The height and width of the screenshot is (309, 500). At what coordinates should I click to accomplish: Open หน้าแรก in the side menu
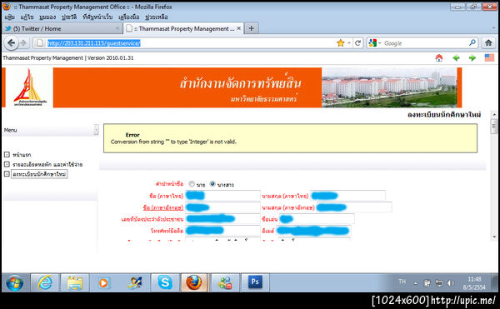(x=22, y=155)
